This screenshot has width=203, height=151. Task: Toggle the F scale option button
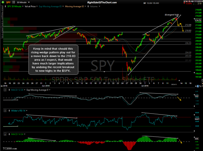202,86
